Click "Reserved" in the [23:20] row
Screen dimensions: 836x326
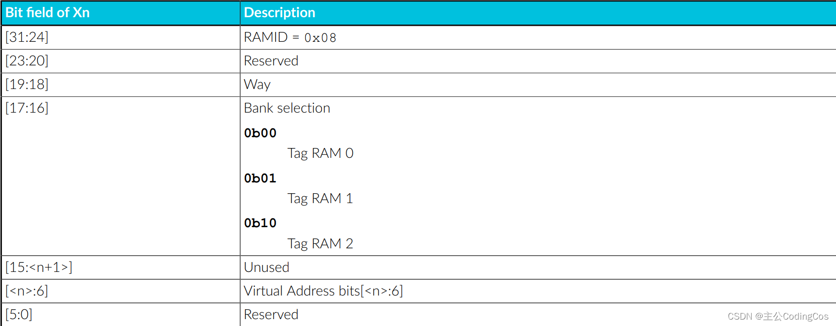(x=271, y=61)
